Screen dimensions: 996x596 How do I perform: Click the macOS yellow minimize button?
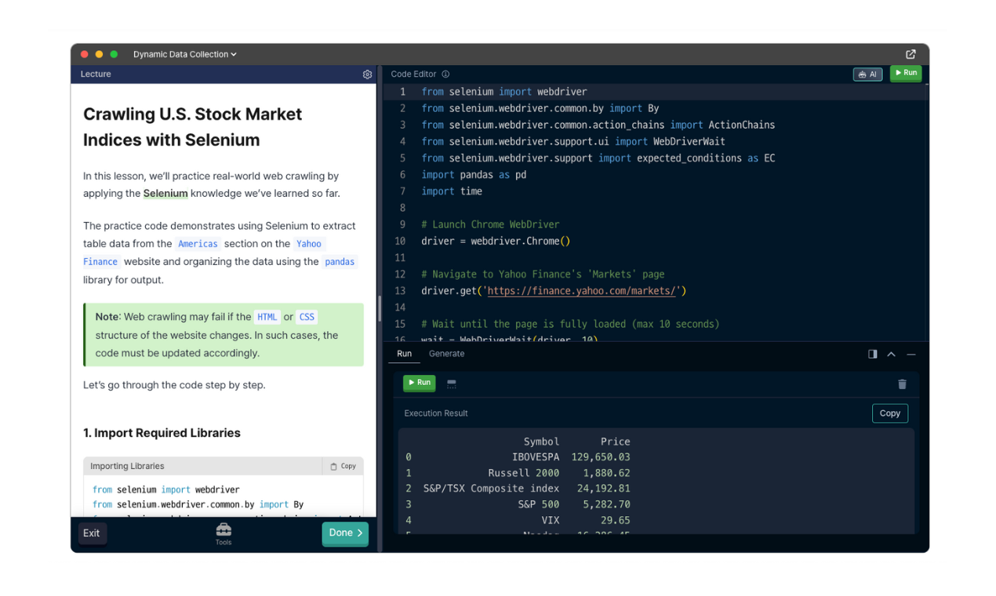99,54
